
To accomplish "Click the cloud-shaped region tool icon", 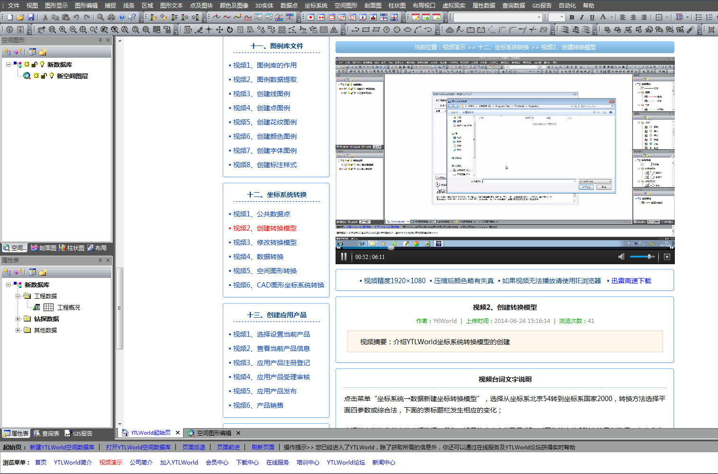I will [450, 29].
